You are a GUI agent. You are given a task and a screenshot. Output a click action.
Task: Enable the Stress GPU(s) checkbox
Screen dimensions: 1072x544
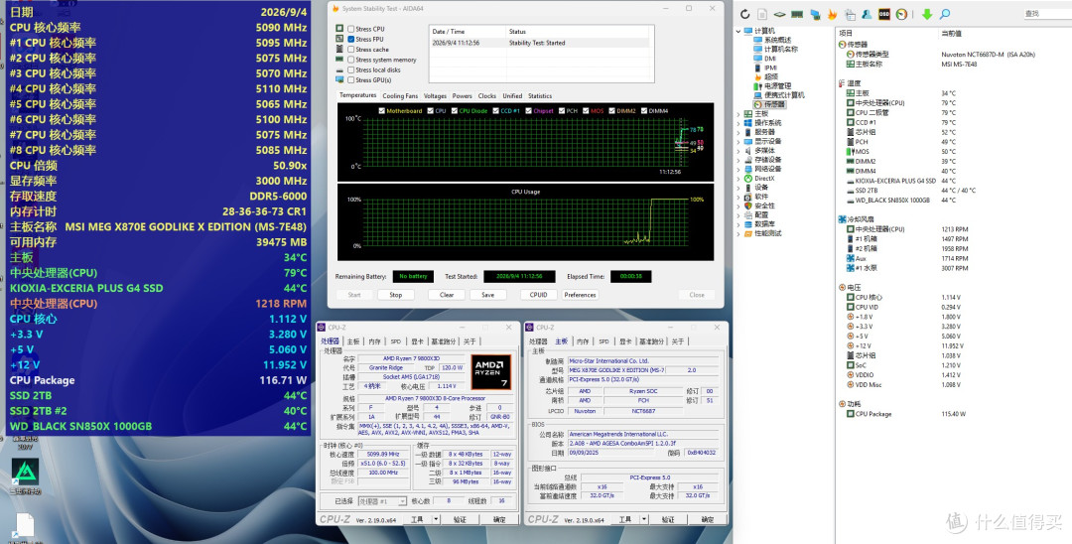(350, 80)
